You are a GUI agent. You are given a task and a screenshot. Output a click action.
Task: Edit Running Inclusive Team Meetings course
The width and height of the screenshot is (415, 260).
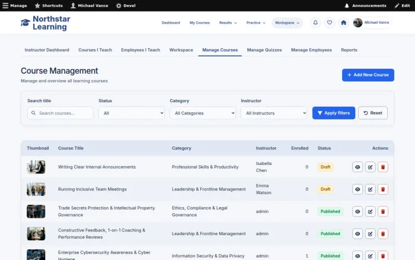370,189
